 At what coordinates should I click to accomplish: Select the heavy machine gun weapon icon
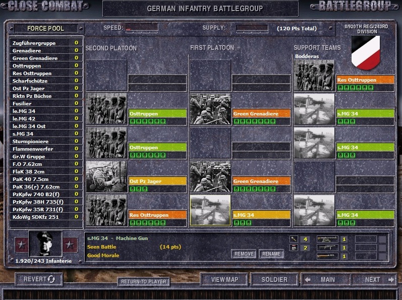tap(327, 239)
